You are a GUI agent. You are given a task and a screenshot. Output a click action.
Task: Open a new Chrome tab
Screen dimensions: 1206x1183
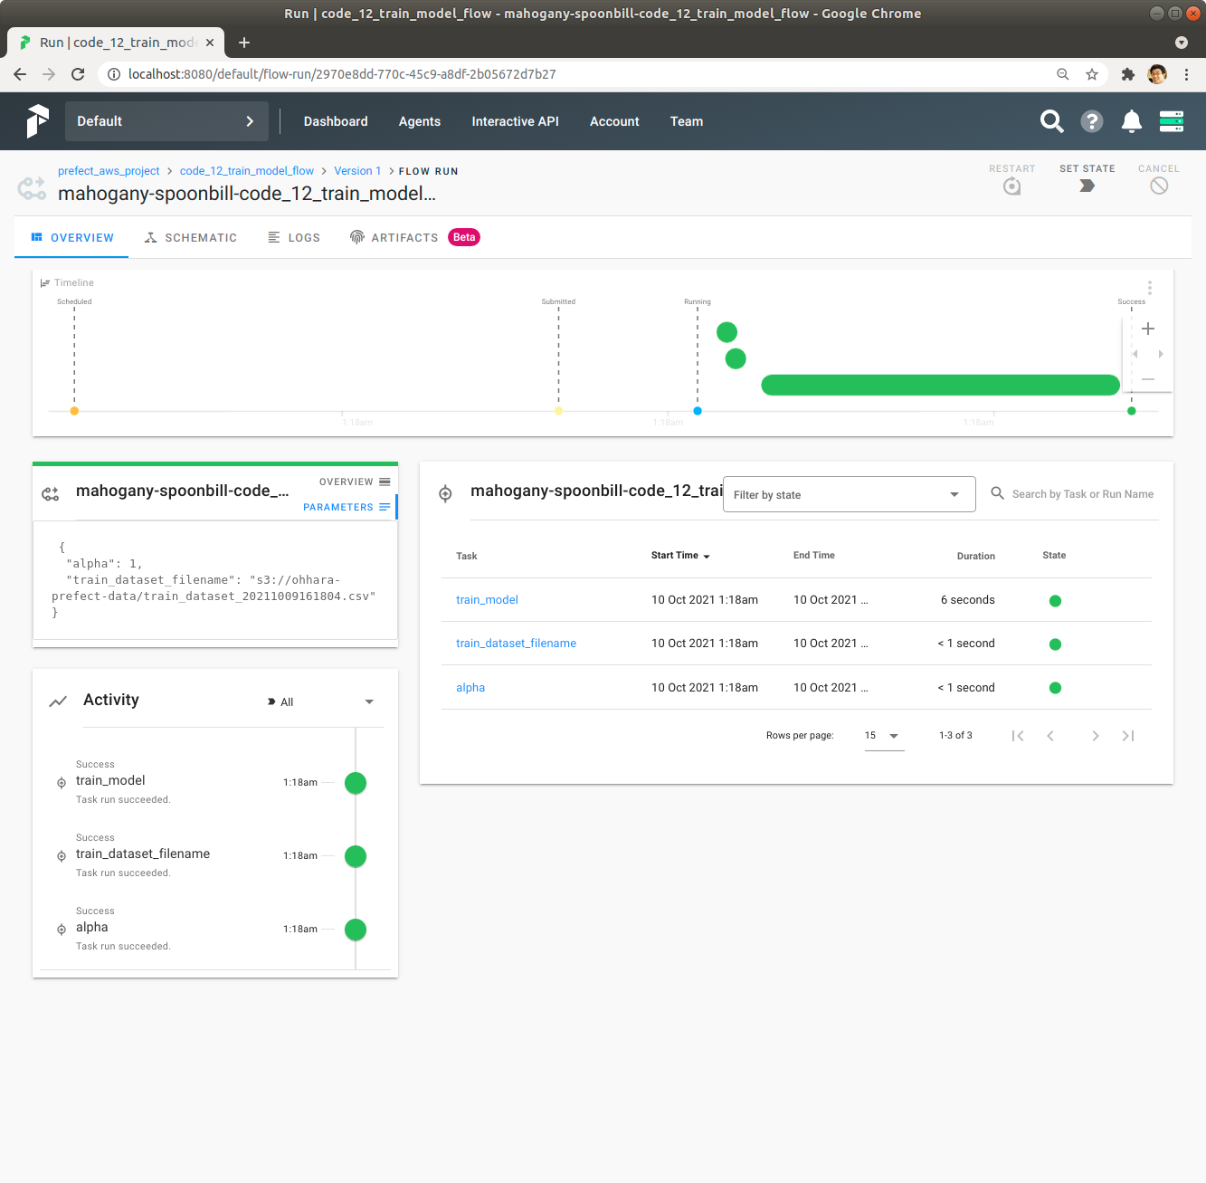(244, 43)
